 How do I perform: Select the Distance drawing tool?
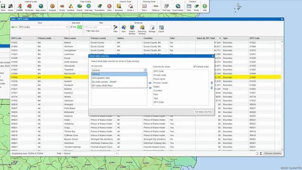[x=156, y=8]
